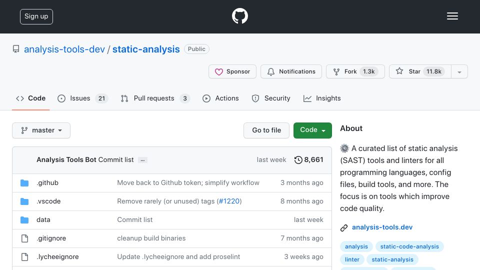Image resolution: width=480 pixels, height=270 pixels.
Task: Click the Notifications bell button
Action: click(x=291, y=71)
